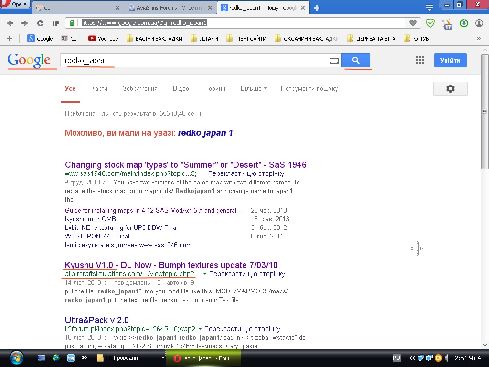Open Інструменти пошуку search tools
Screen dimensions: 489x367
(x=309, y=88)
